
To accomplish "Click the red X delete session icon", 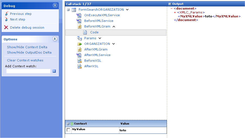I will point(6,27).
